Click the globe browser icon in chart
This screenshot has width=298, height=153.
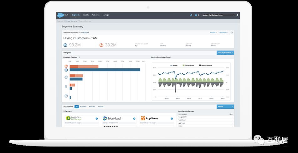click(x=66, y=77)
